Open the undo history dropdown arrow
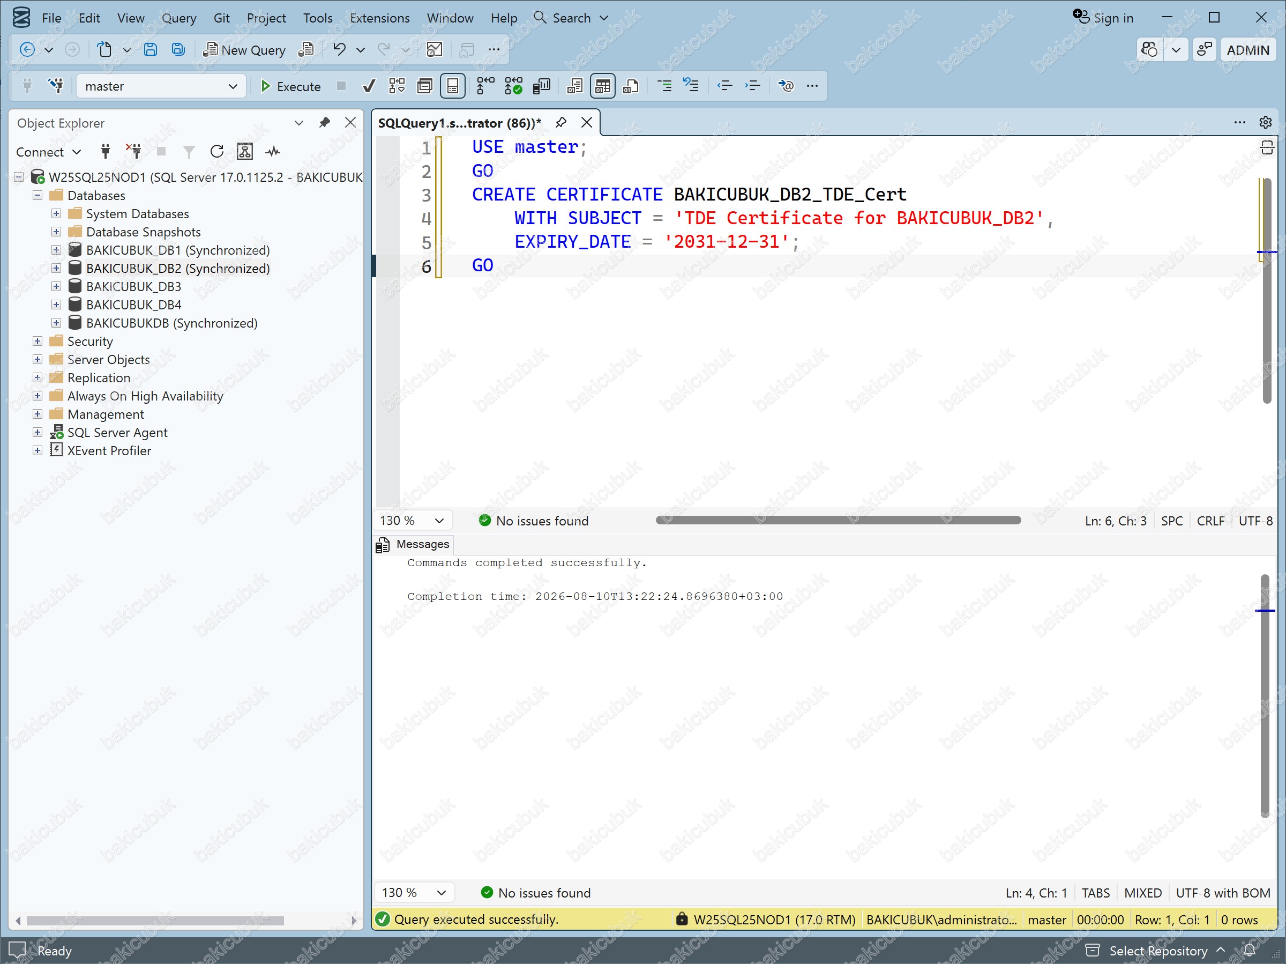Screen dimensions: 1286x964 pos(361,50)
